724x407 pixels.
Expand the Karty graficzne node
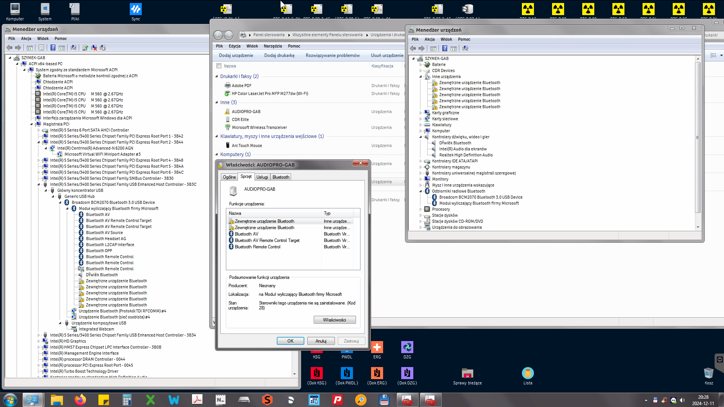[421, 113]
